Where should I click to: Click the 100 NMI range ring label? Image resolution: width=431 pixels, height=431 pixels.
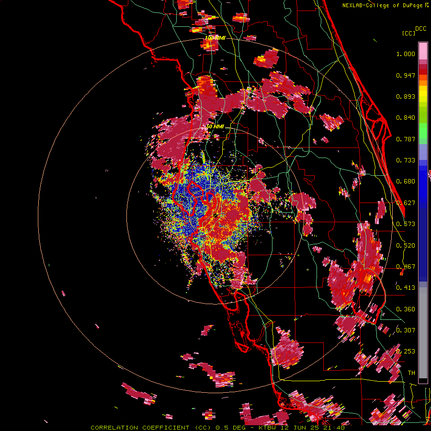coord(215,38)
